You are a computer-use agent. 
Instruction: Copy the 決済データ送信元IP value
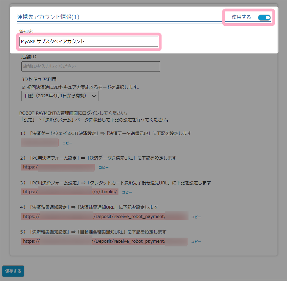click(67, 143)
